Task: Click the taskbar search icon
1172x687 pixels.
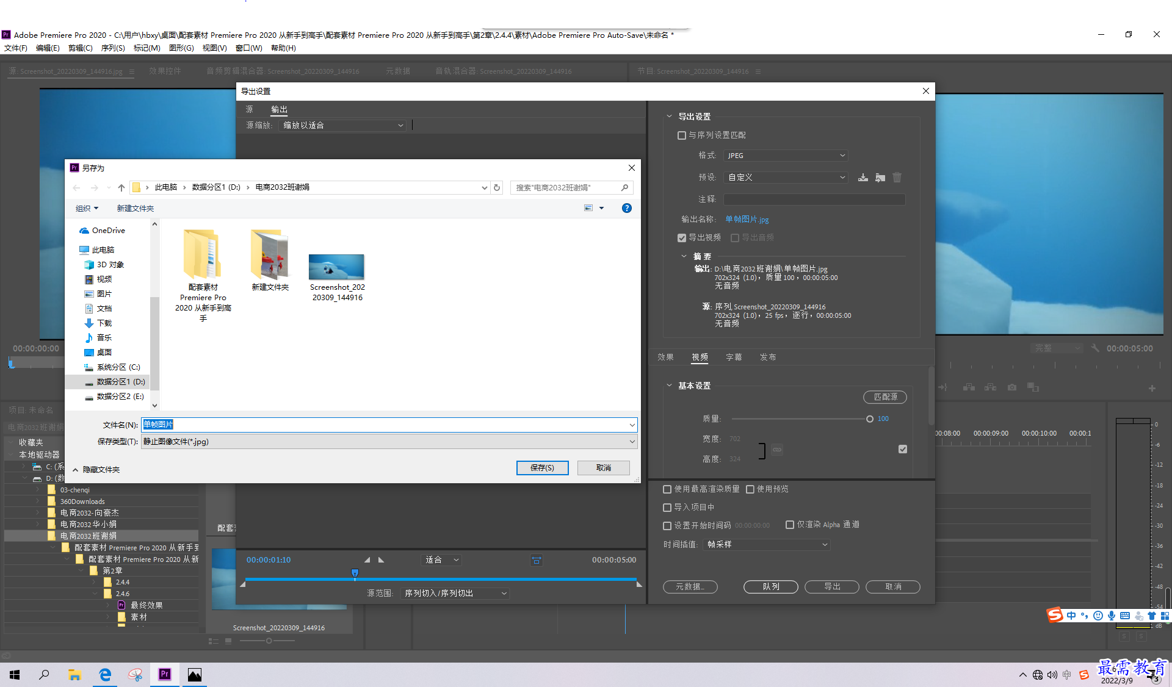Action: [x=44, y=674]
